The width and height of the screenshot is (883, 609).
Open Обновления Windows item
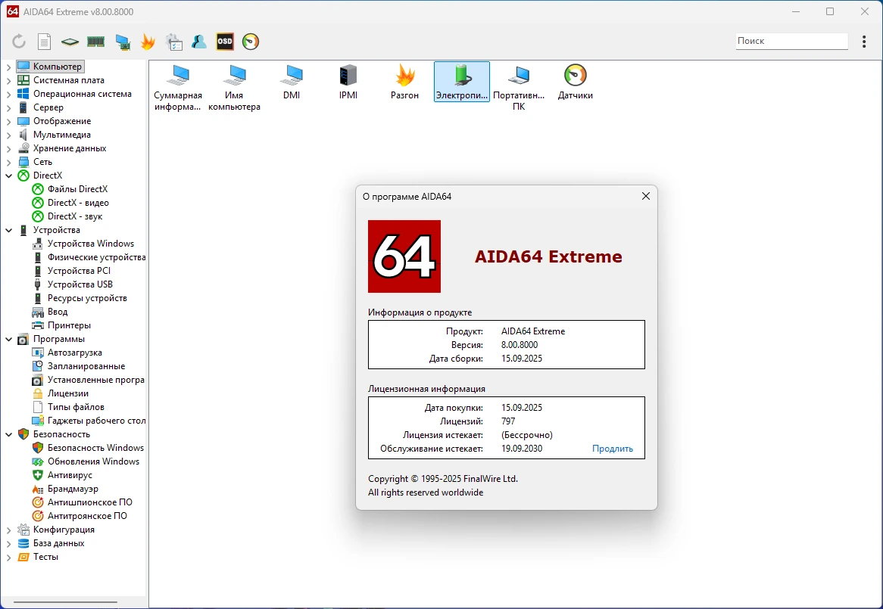point(93,461)
